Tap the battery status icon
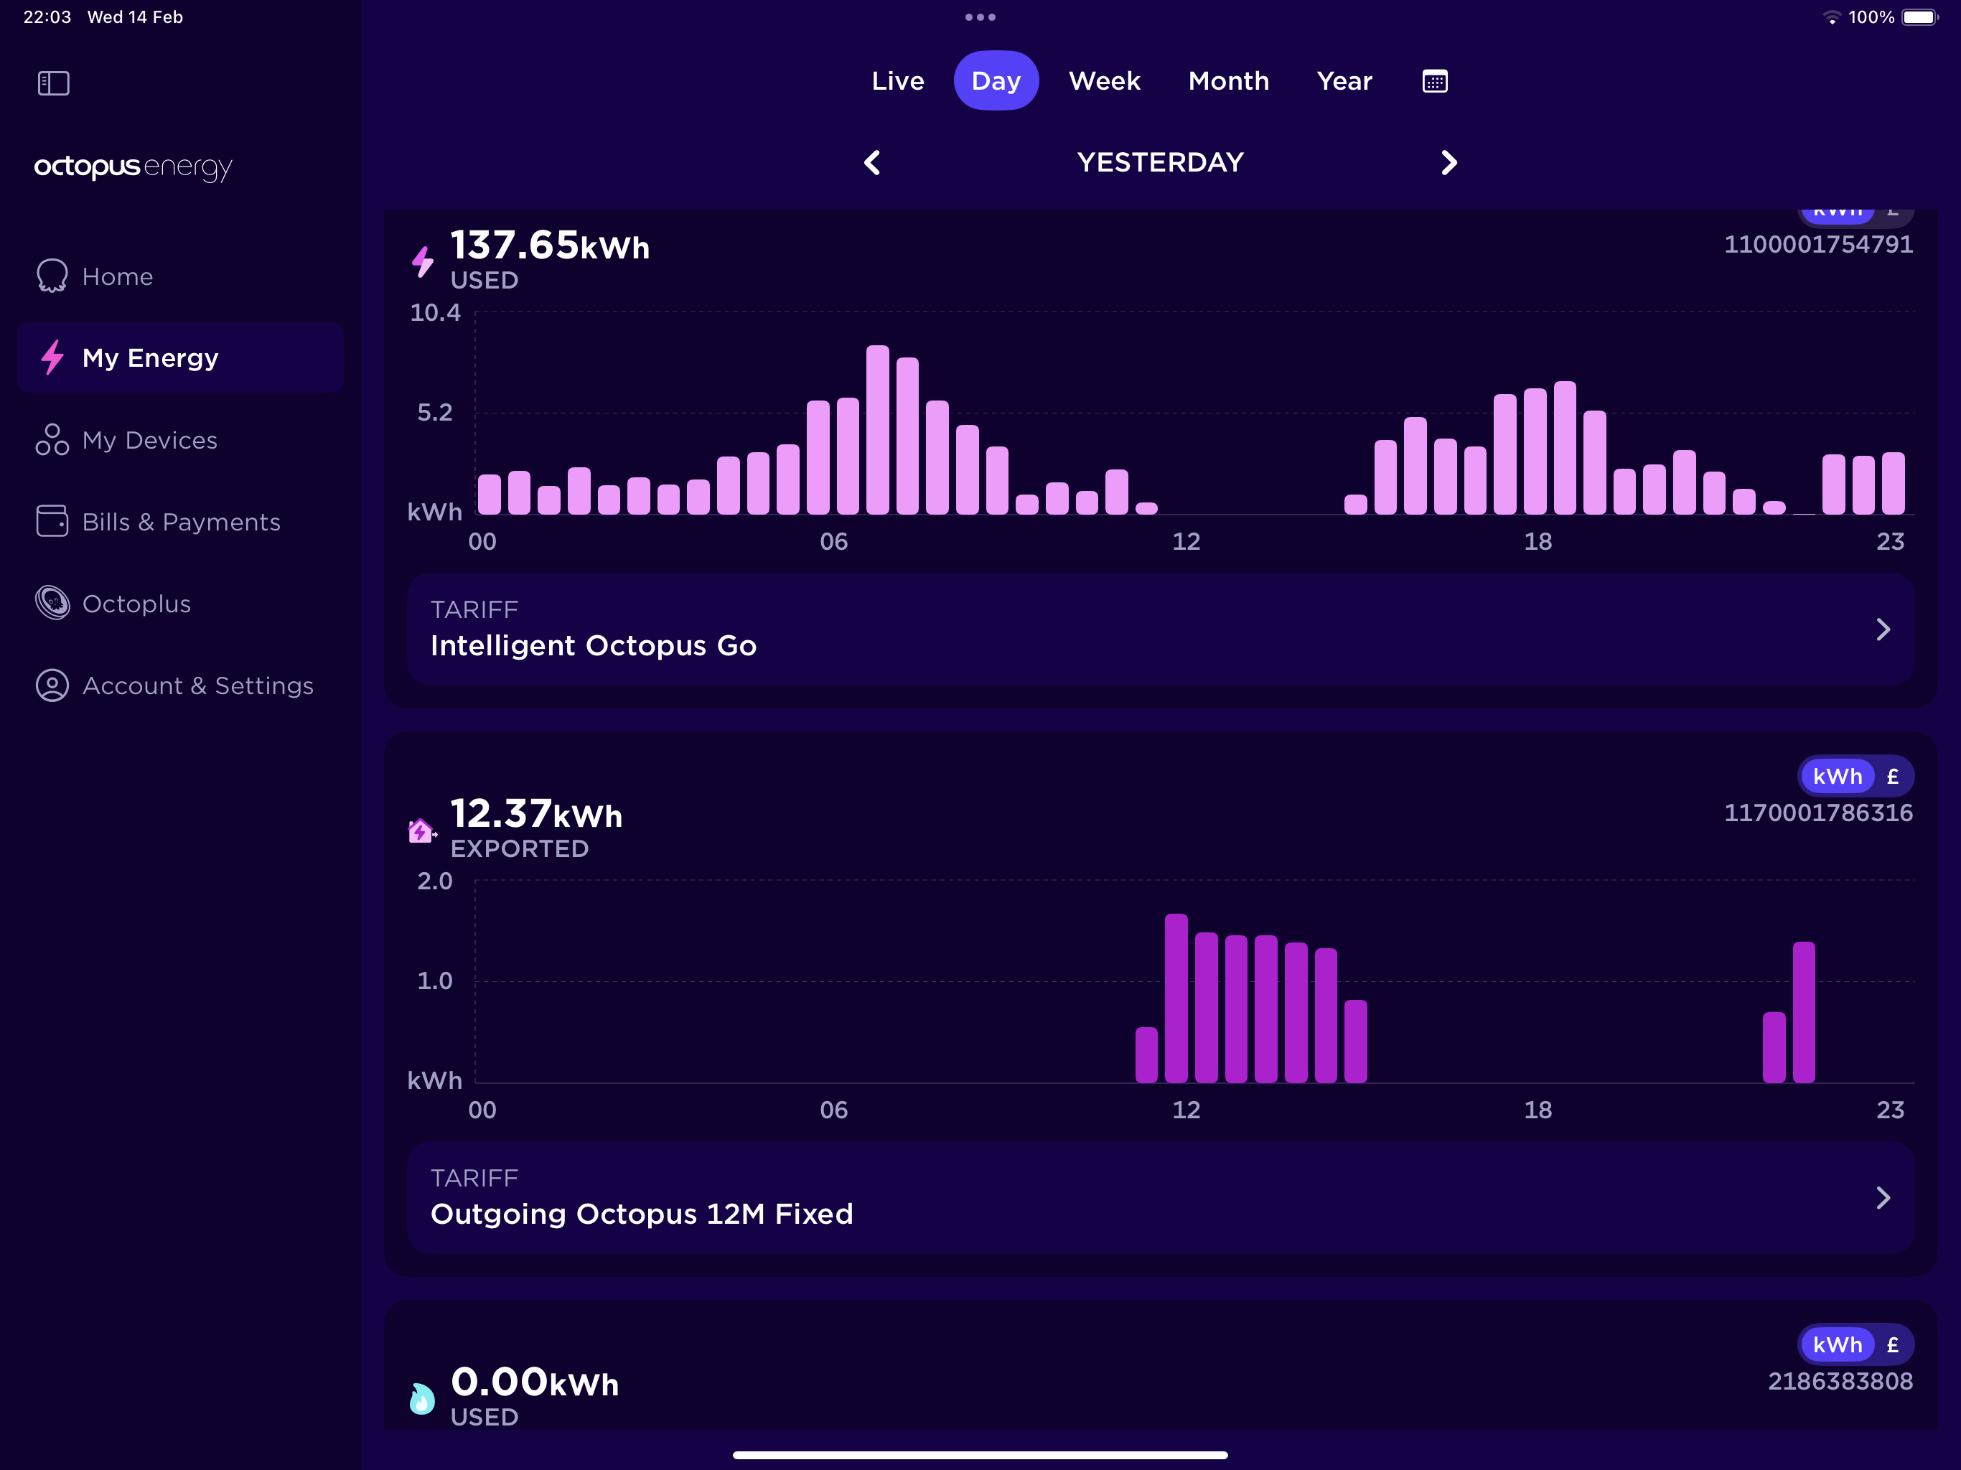 coord(1920,17)
